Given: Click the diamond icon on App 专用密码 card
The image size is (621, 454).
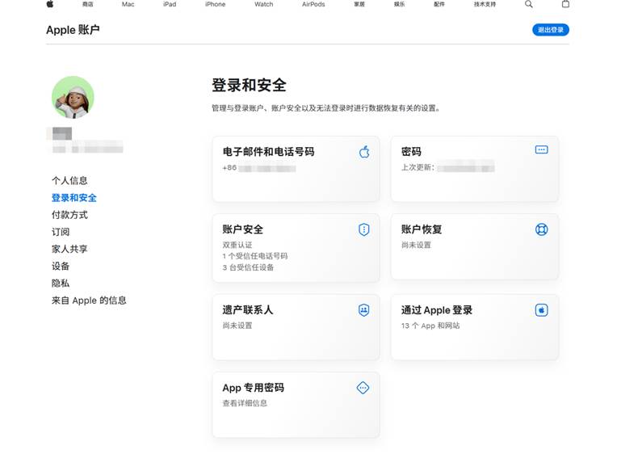Looking at the screenshot, I should [x=363, y=388].
